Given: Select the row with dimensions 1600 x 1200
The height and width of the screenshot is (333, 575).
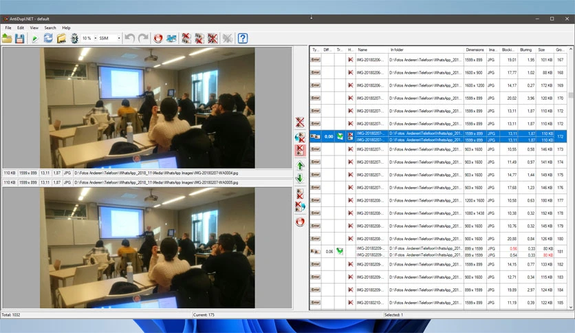Looking at the screenshot, I should (438, 85).
